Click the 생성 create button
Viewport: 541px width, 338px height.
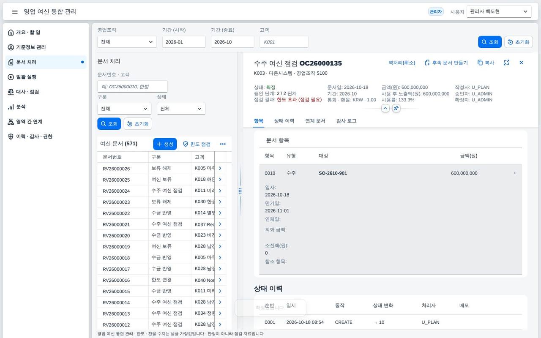[x=165, y=144]
